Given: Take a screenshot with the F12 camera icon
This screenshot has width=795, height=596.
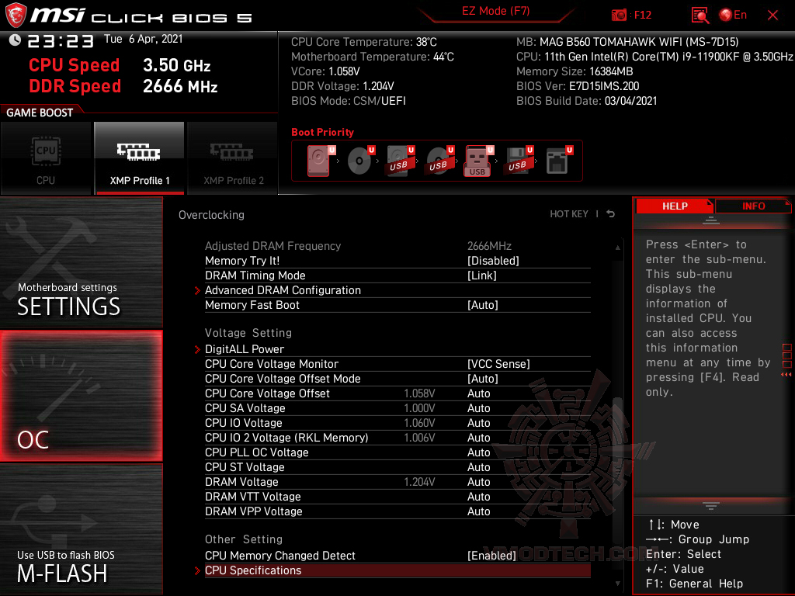Looking at the screenshot, I should [x=619, y=15].
